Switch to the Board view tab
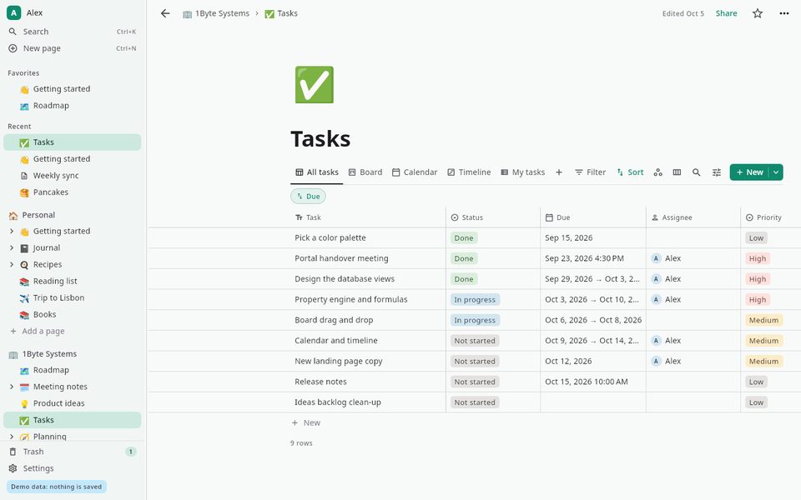This screenshot has height=500, width=801. (x=365, y=172)
